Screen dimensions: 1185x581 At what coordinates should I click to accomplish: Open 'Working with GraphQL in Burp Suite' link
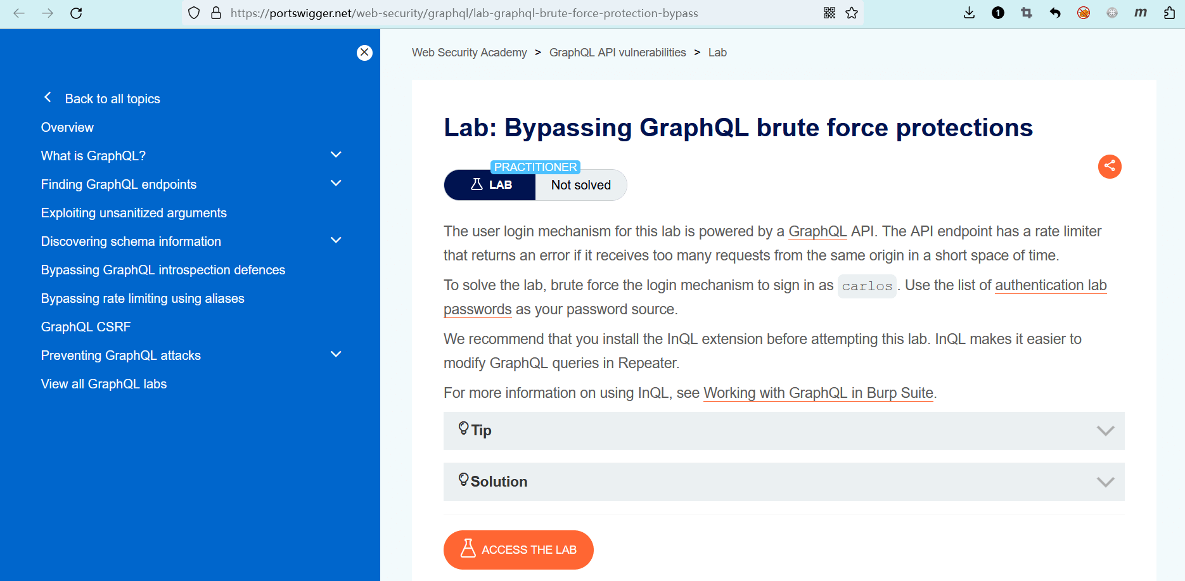click(818, 393)
